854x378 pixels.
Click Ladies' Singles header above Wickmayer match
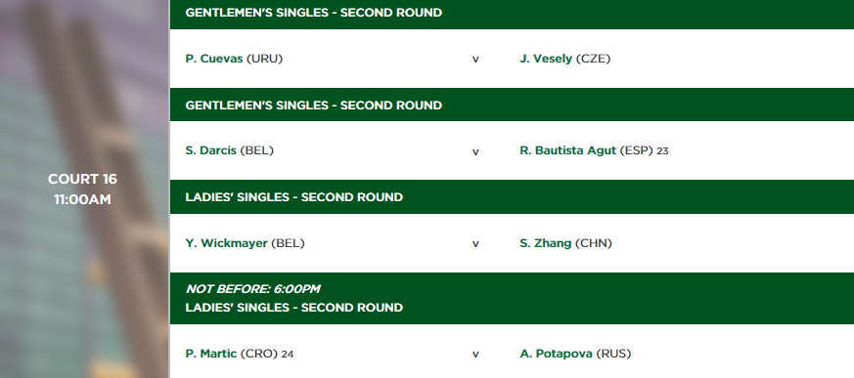tap(294, 197)
